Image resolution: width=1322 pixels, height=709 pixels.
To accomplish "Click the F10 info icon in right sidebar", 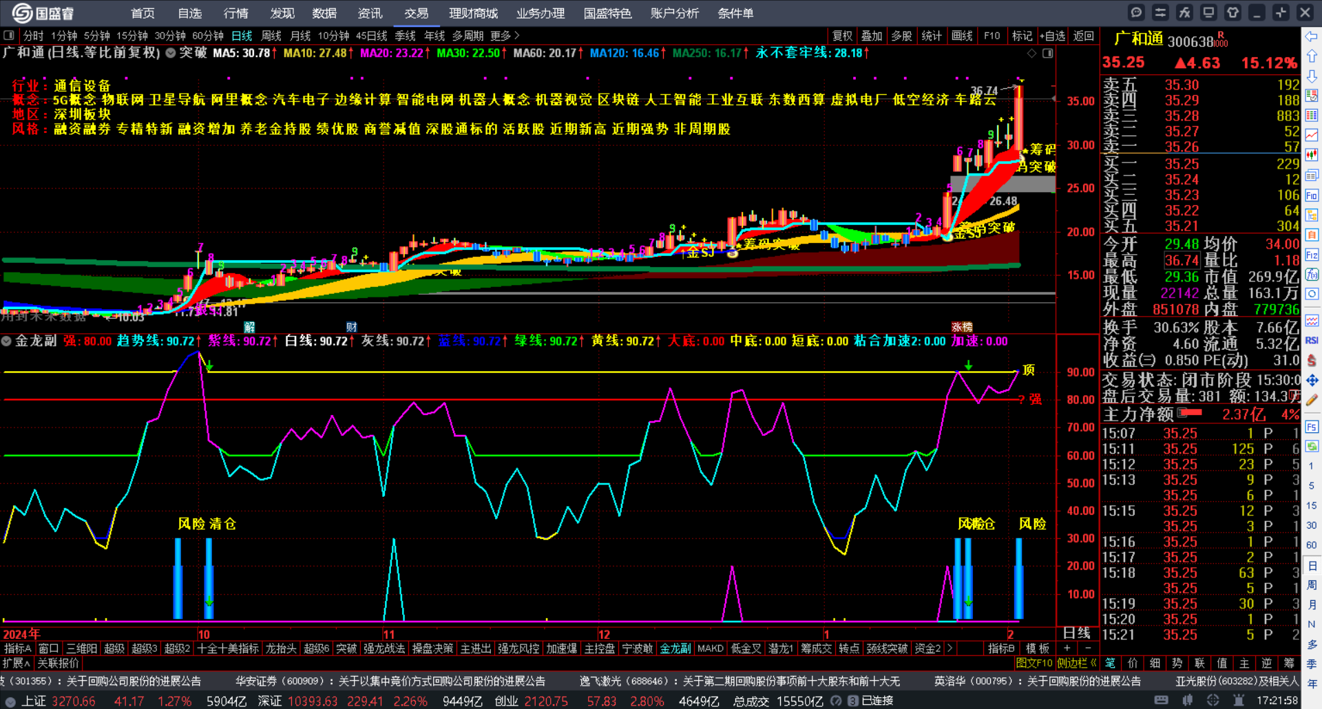I will 1312,195.
